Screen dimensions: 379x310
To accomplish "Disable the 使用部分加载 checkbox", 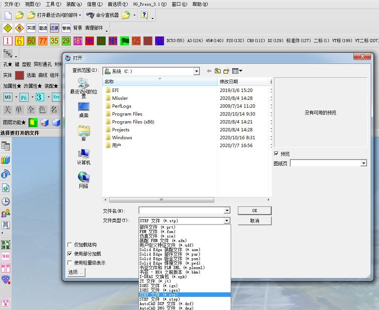I will 70,253.
